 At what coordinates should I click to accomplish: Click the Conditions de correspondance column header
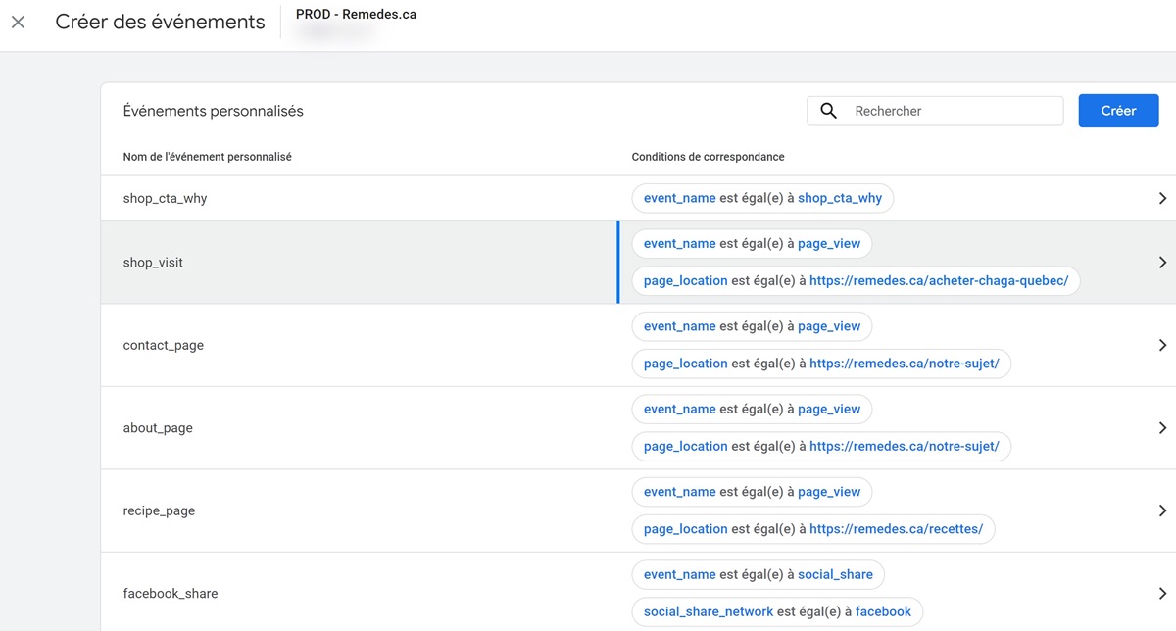[708, 157]
